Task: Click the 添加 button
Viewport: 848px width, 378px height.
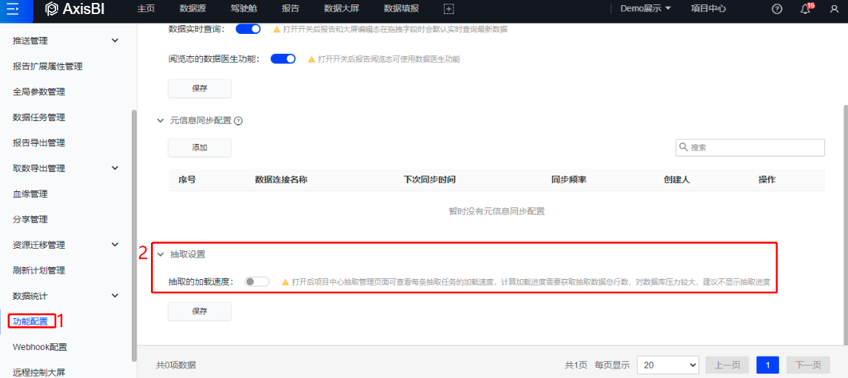Action: [x=200, y=148]
